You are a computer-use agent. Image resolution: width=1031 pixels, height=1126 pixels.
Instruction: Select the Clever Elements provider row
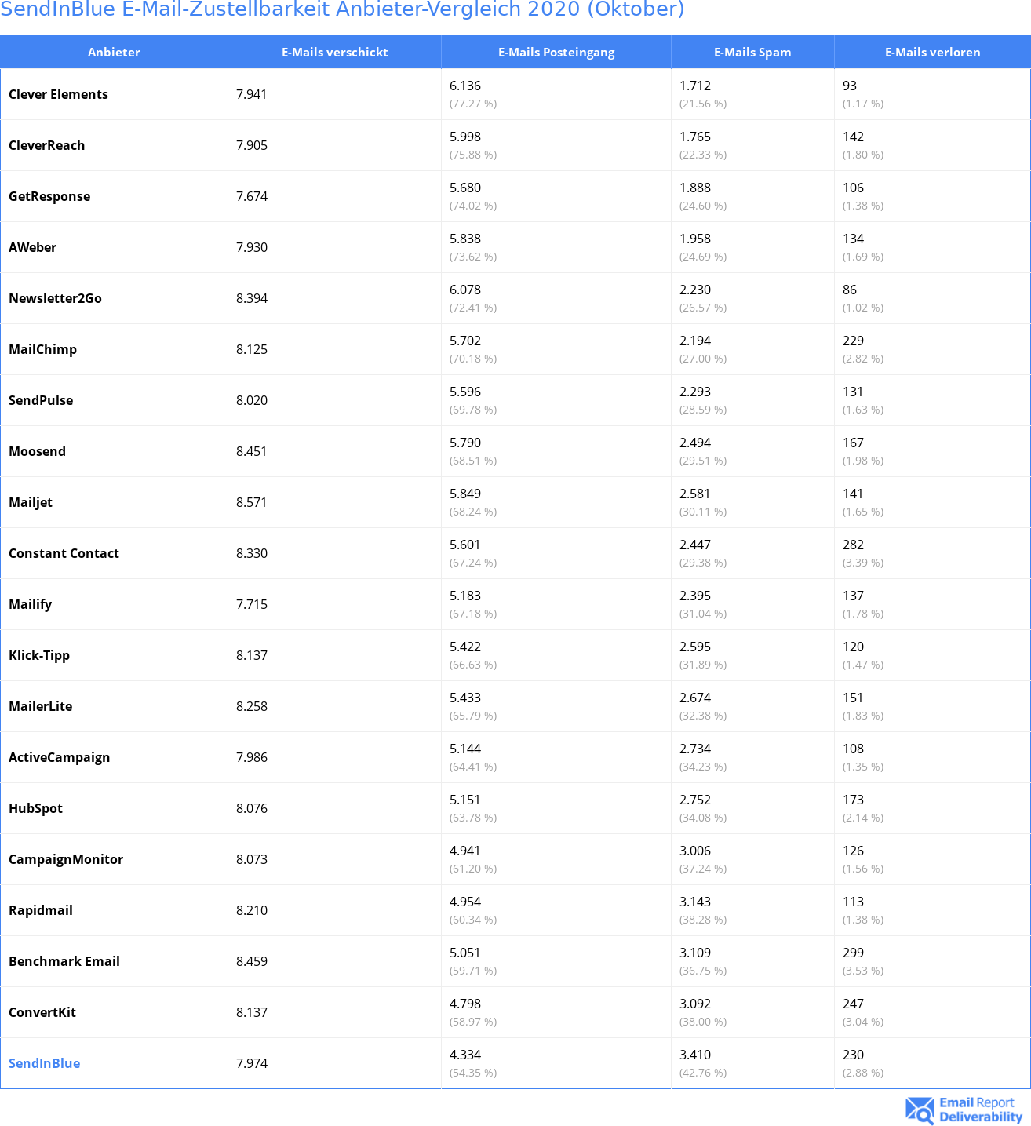click(x=515, y=94)
